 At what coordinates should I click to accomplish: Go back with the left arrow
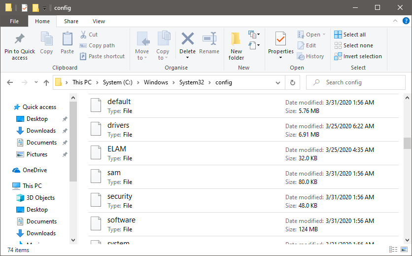pos(10,82)
